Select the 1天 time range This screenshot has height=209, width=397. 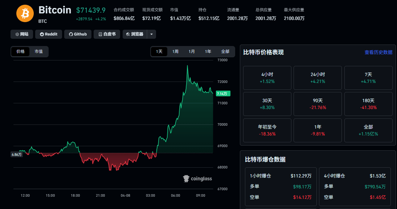click(159, 51)
